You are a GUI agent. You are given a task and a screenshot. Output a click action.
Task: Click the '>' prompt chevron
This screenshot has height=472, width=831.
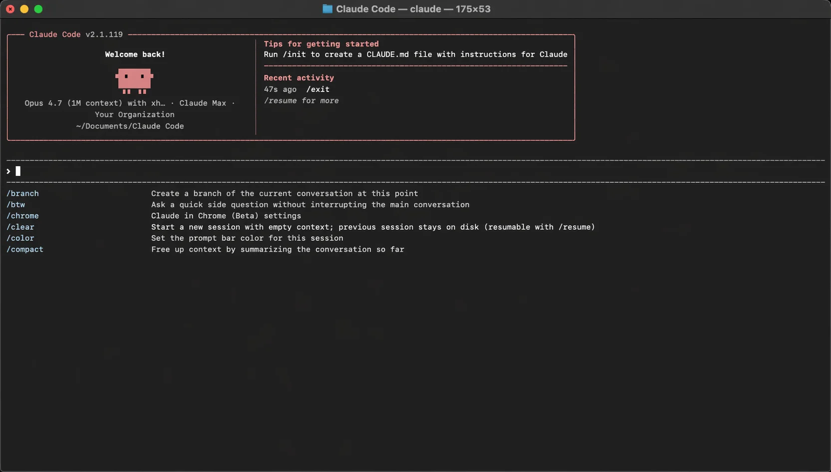pyautogui.click(x=8, y=171)
